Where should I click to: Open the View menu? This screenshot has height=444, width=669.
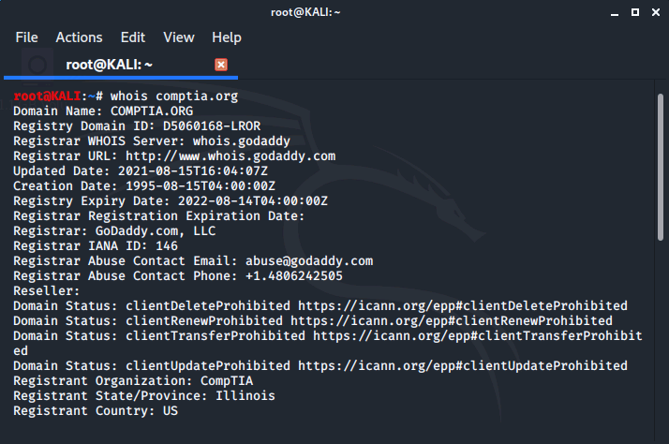point(179,37)
